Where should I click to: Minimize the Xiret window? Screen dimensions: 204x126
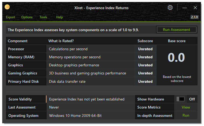[184, 8]
